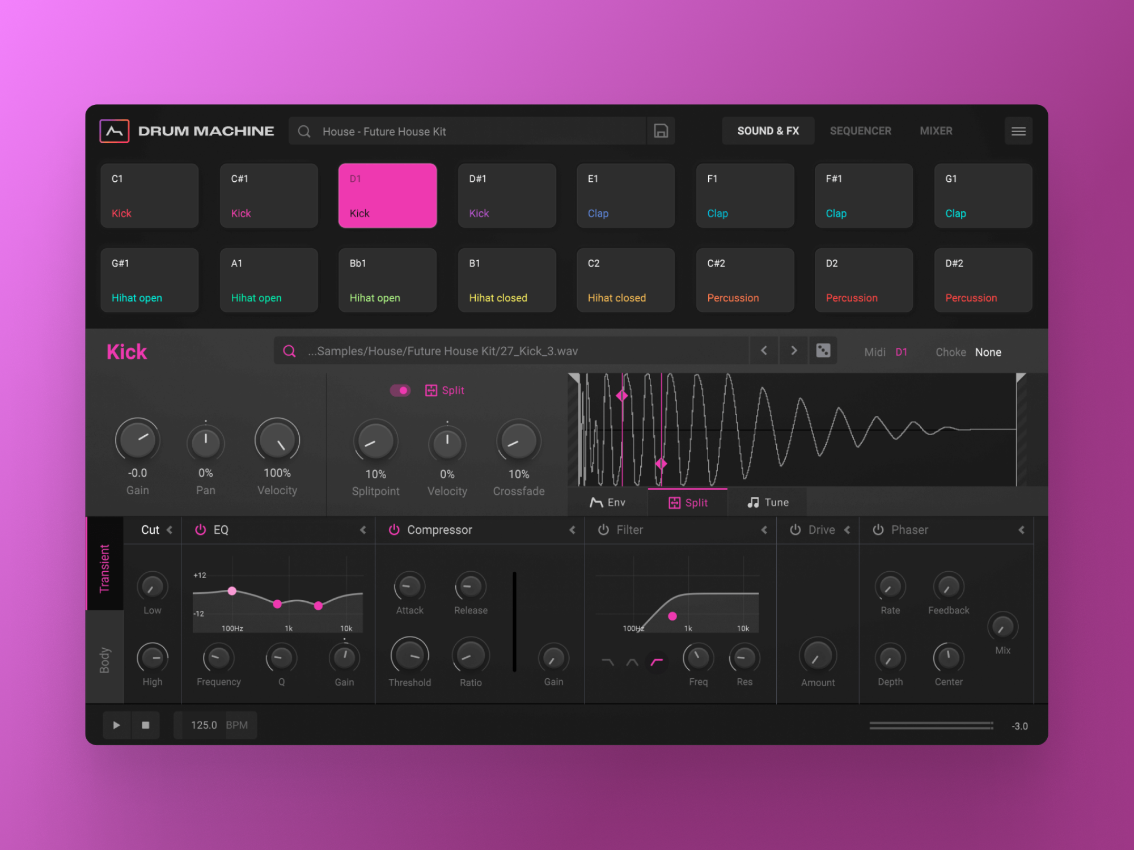Image resolution: width=1134 pixels, height=850 pixels.
Task: Click waveform start marker triangle
Action: tap(574, 379)
